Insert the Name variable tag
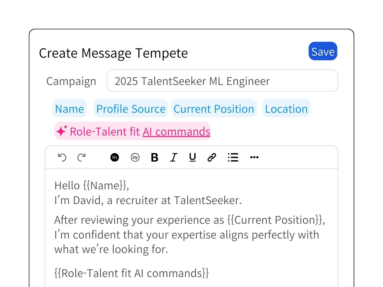The width and height of the screenshot is (383, 287). tap(69, 109)
